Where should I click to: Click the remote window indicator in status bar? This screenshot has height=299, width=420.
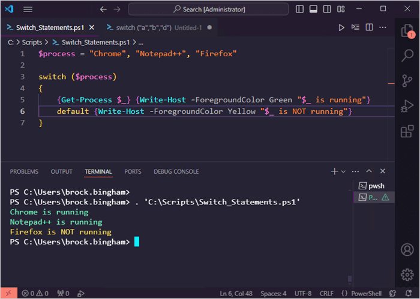8,294
